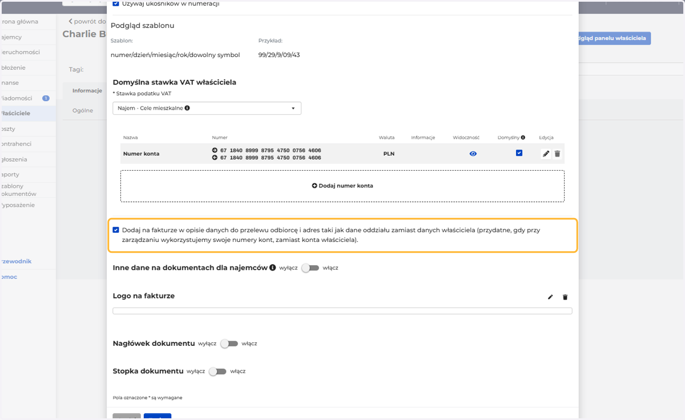Click powrót do back link
Image resolution: width=685 pixels, height=420 pixels.
[x=87, y=22]
